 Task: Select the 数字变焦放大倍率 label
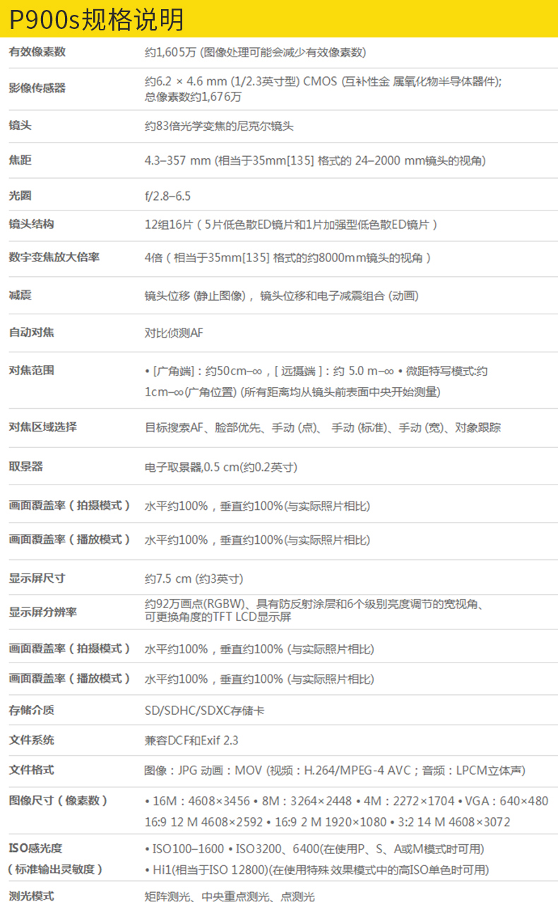click(x=54, y=257)
